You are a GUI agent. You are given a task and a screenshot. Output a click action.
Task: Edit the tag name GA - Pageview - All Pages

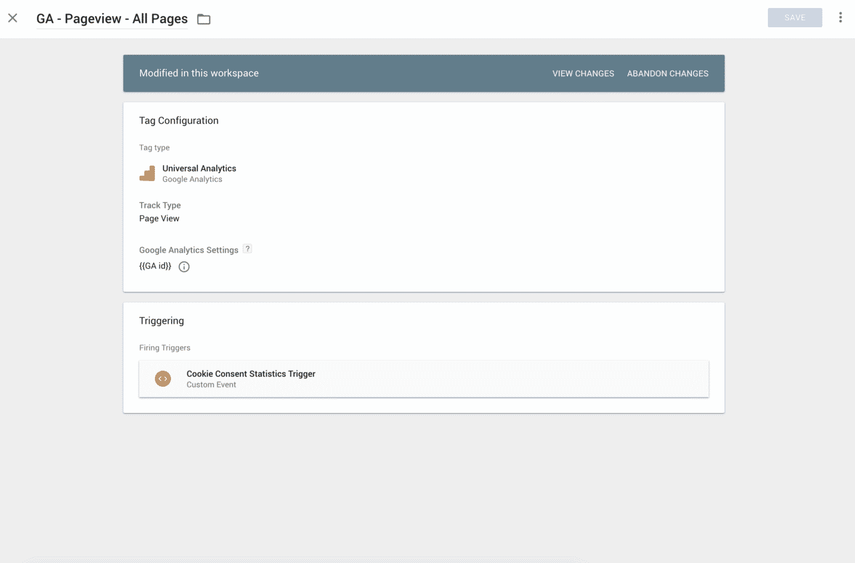coord(112,19)
